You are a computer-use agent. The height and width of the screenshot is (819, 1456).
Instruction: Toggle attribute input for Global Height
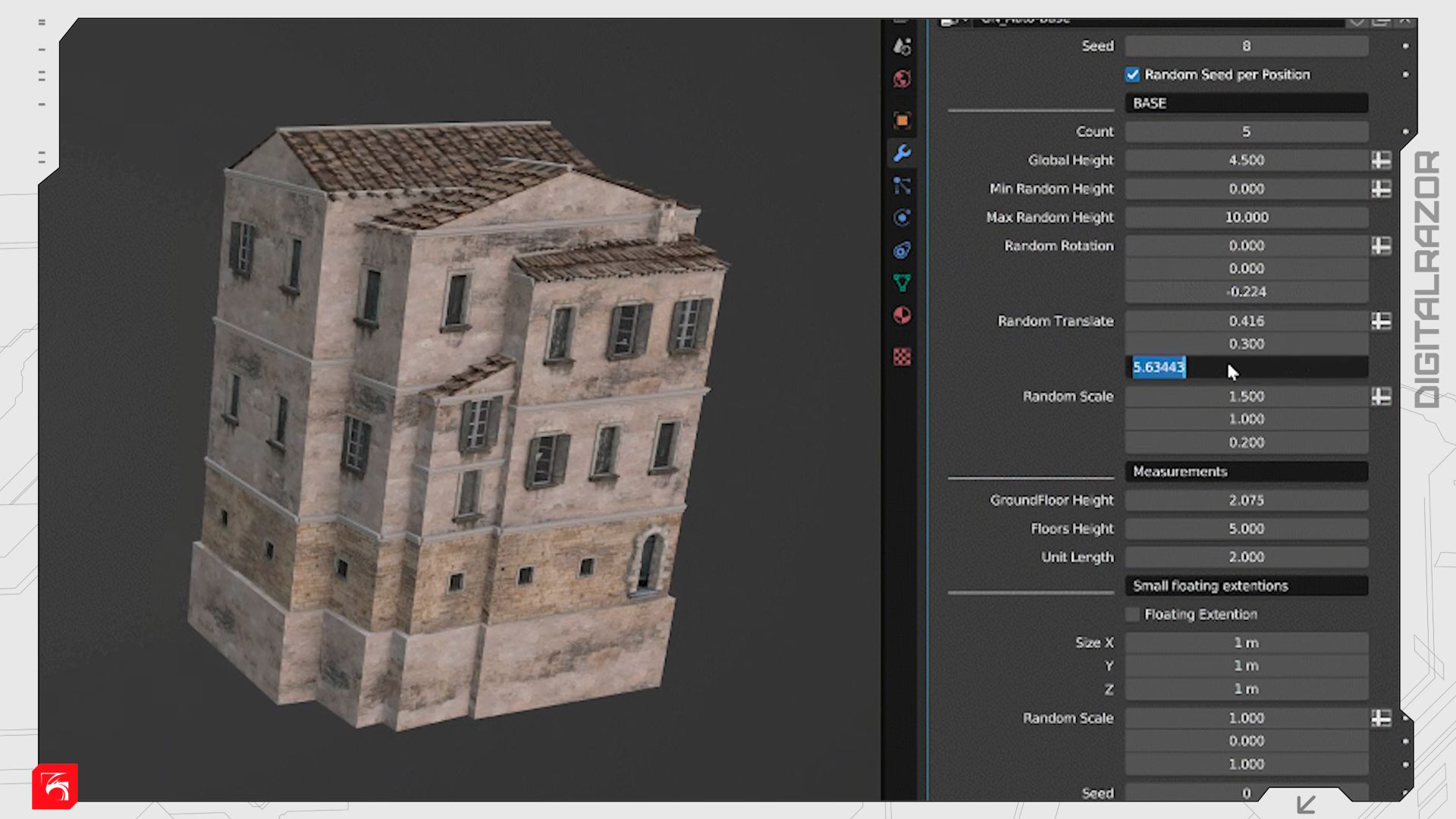[1381, 160]
